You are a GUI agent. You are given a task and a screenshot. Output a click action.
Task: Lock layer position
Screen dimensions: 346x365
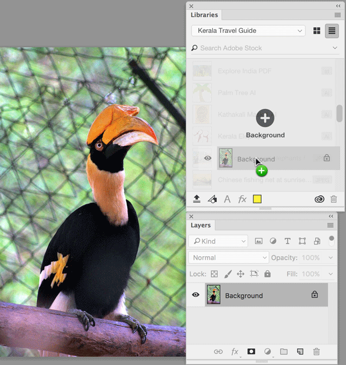(x=240, y=274)
